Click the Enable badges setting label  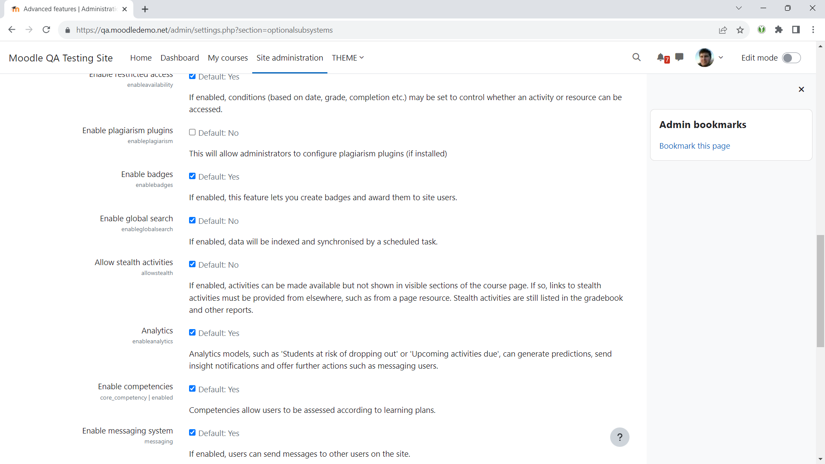[x=147, y=174]
